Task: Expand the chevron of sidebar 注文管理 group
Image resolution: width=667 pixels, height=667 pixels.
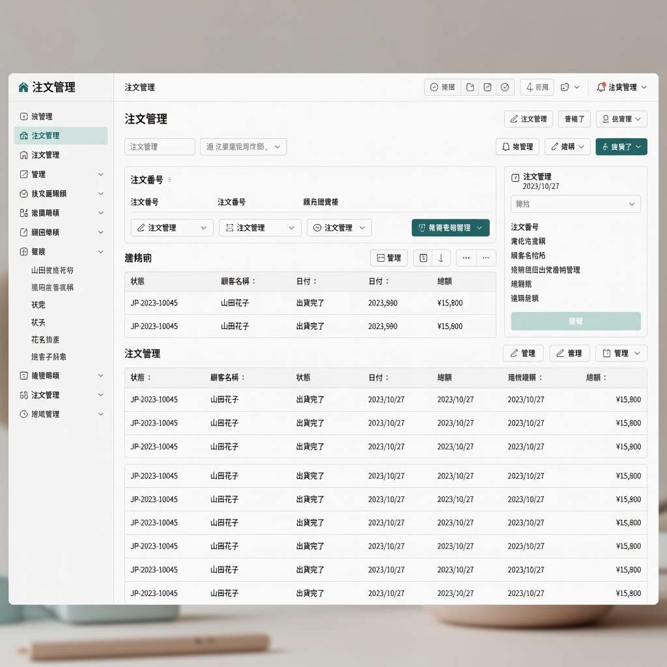Action: (x=101, y=395)
